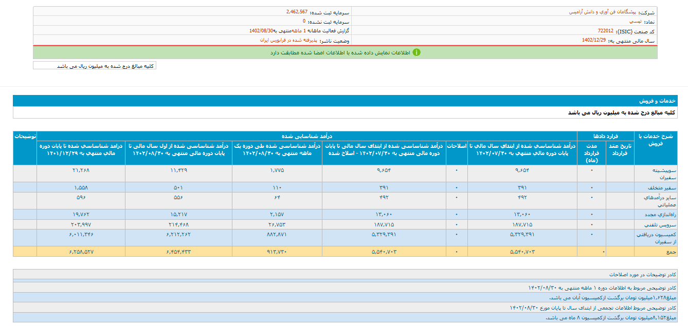Viewport: 688px width, 326px height.
Task: Click the fiscal year end date 1402/12/29
Action: click(593, 40)
